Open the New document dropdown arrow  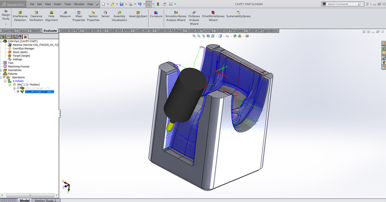(108, 4)
